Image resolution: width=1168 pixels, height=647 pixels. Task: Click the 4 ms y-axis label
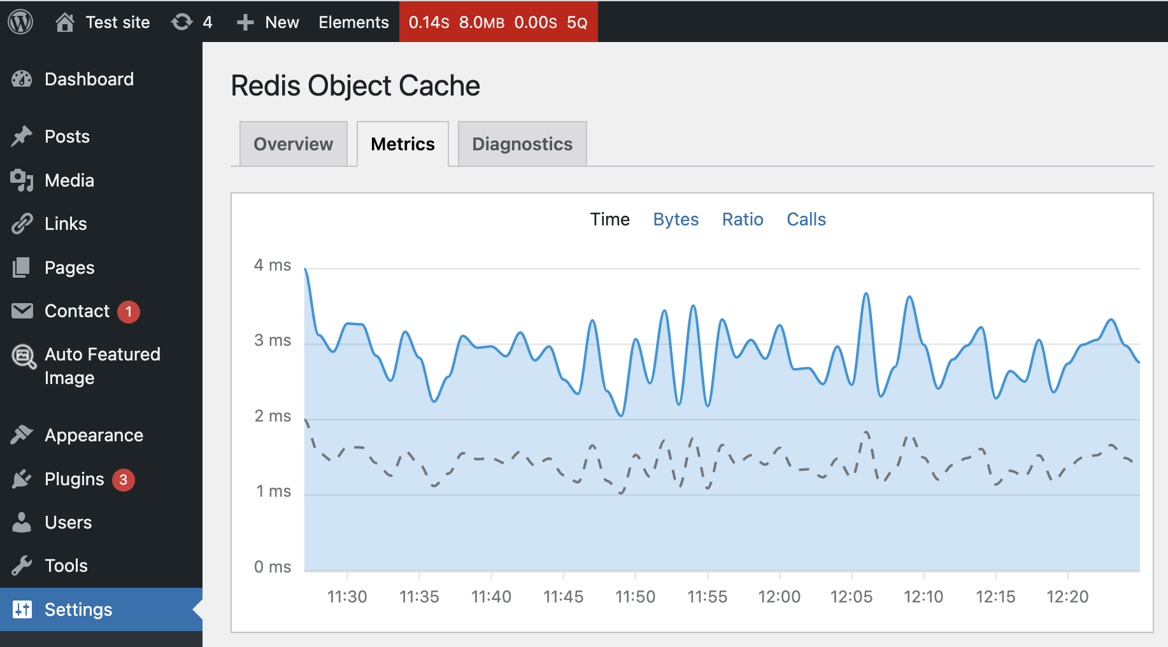pos(273,265)
